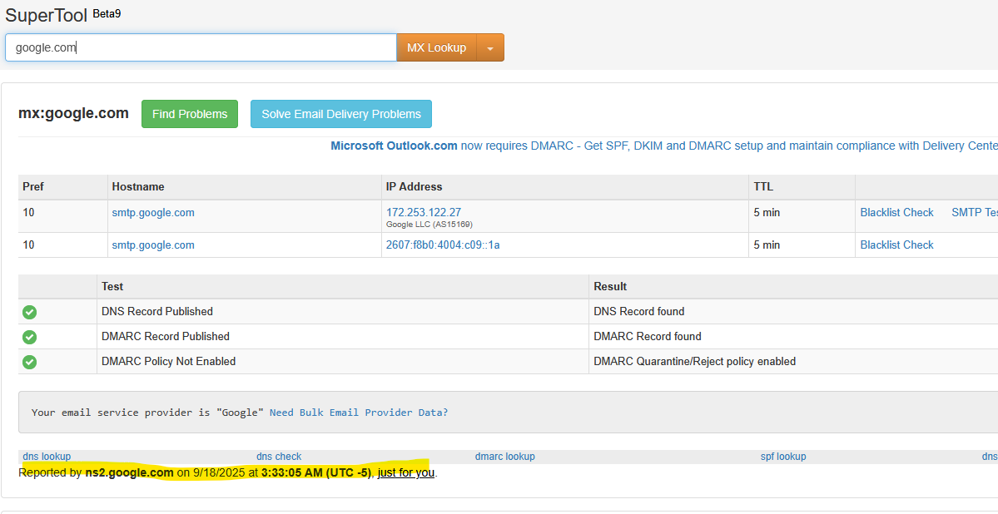Select 'DMARC Quarantine/Reject policy enabled' result
The image size is (998, 514).
click(x=694, y=361)
